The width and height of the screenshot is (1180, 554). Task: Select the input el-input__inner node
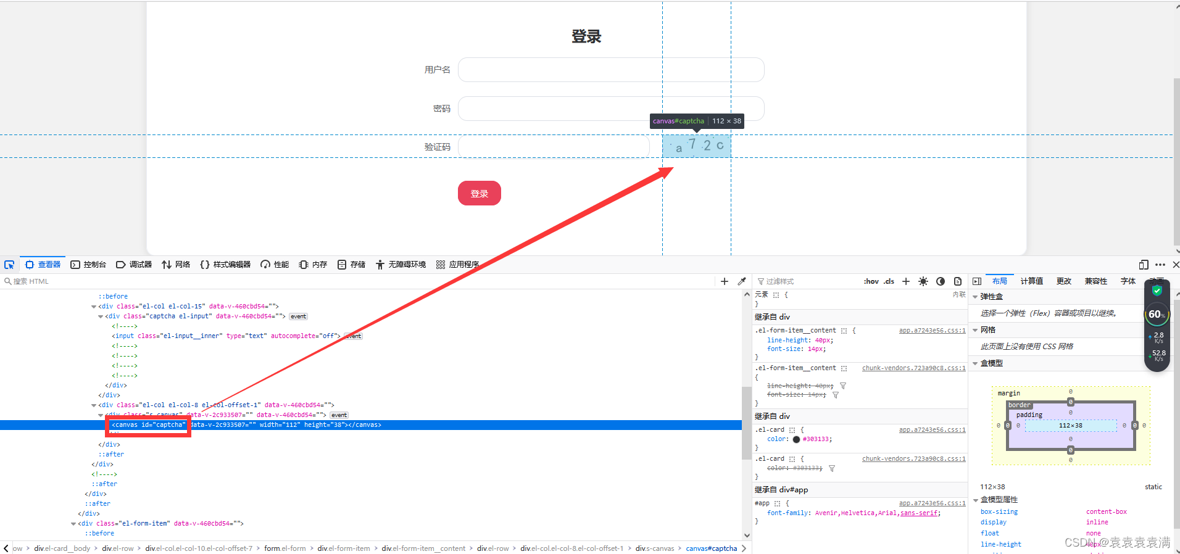click(226, 336)
